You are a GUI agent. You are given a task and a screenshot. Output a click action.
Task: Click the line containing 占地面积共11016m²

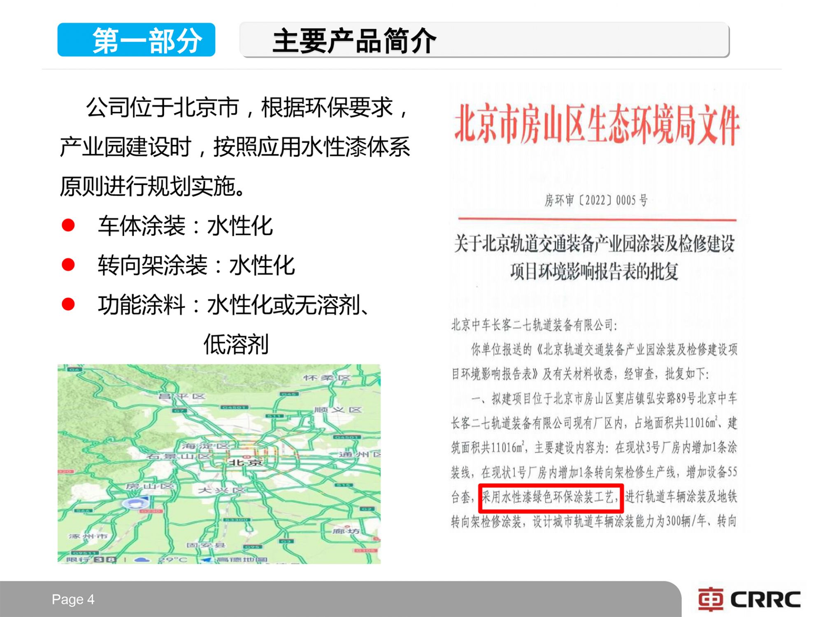pos(594,423)
